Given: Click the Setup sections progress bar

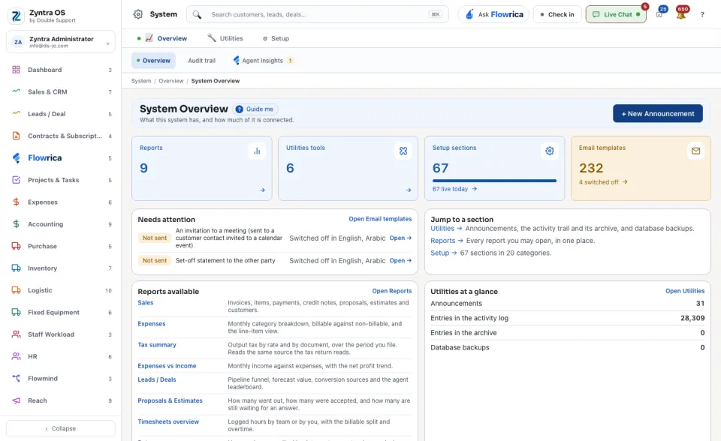Looking at the screenshot, I should click(x=494, y=181).
